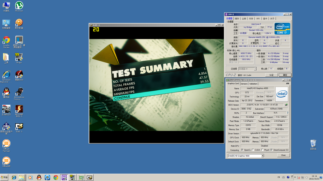Switch to the 缓存 tab in CPU-Z
Screen dimensions: 323x181
coord(237,19)
